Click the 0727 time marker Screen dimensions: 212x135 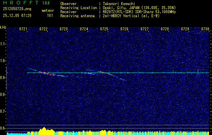pyautogui.click(x=145, y=29)
